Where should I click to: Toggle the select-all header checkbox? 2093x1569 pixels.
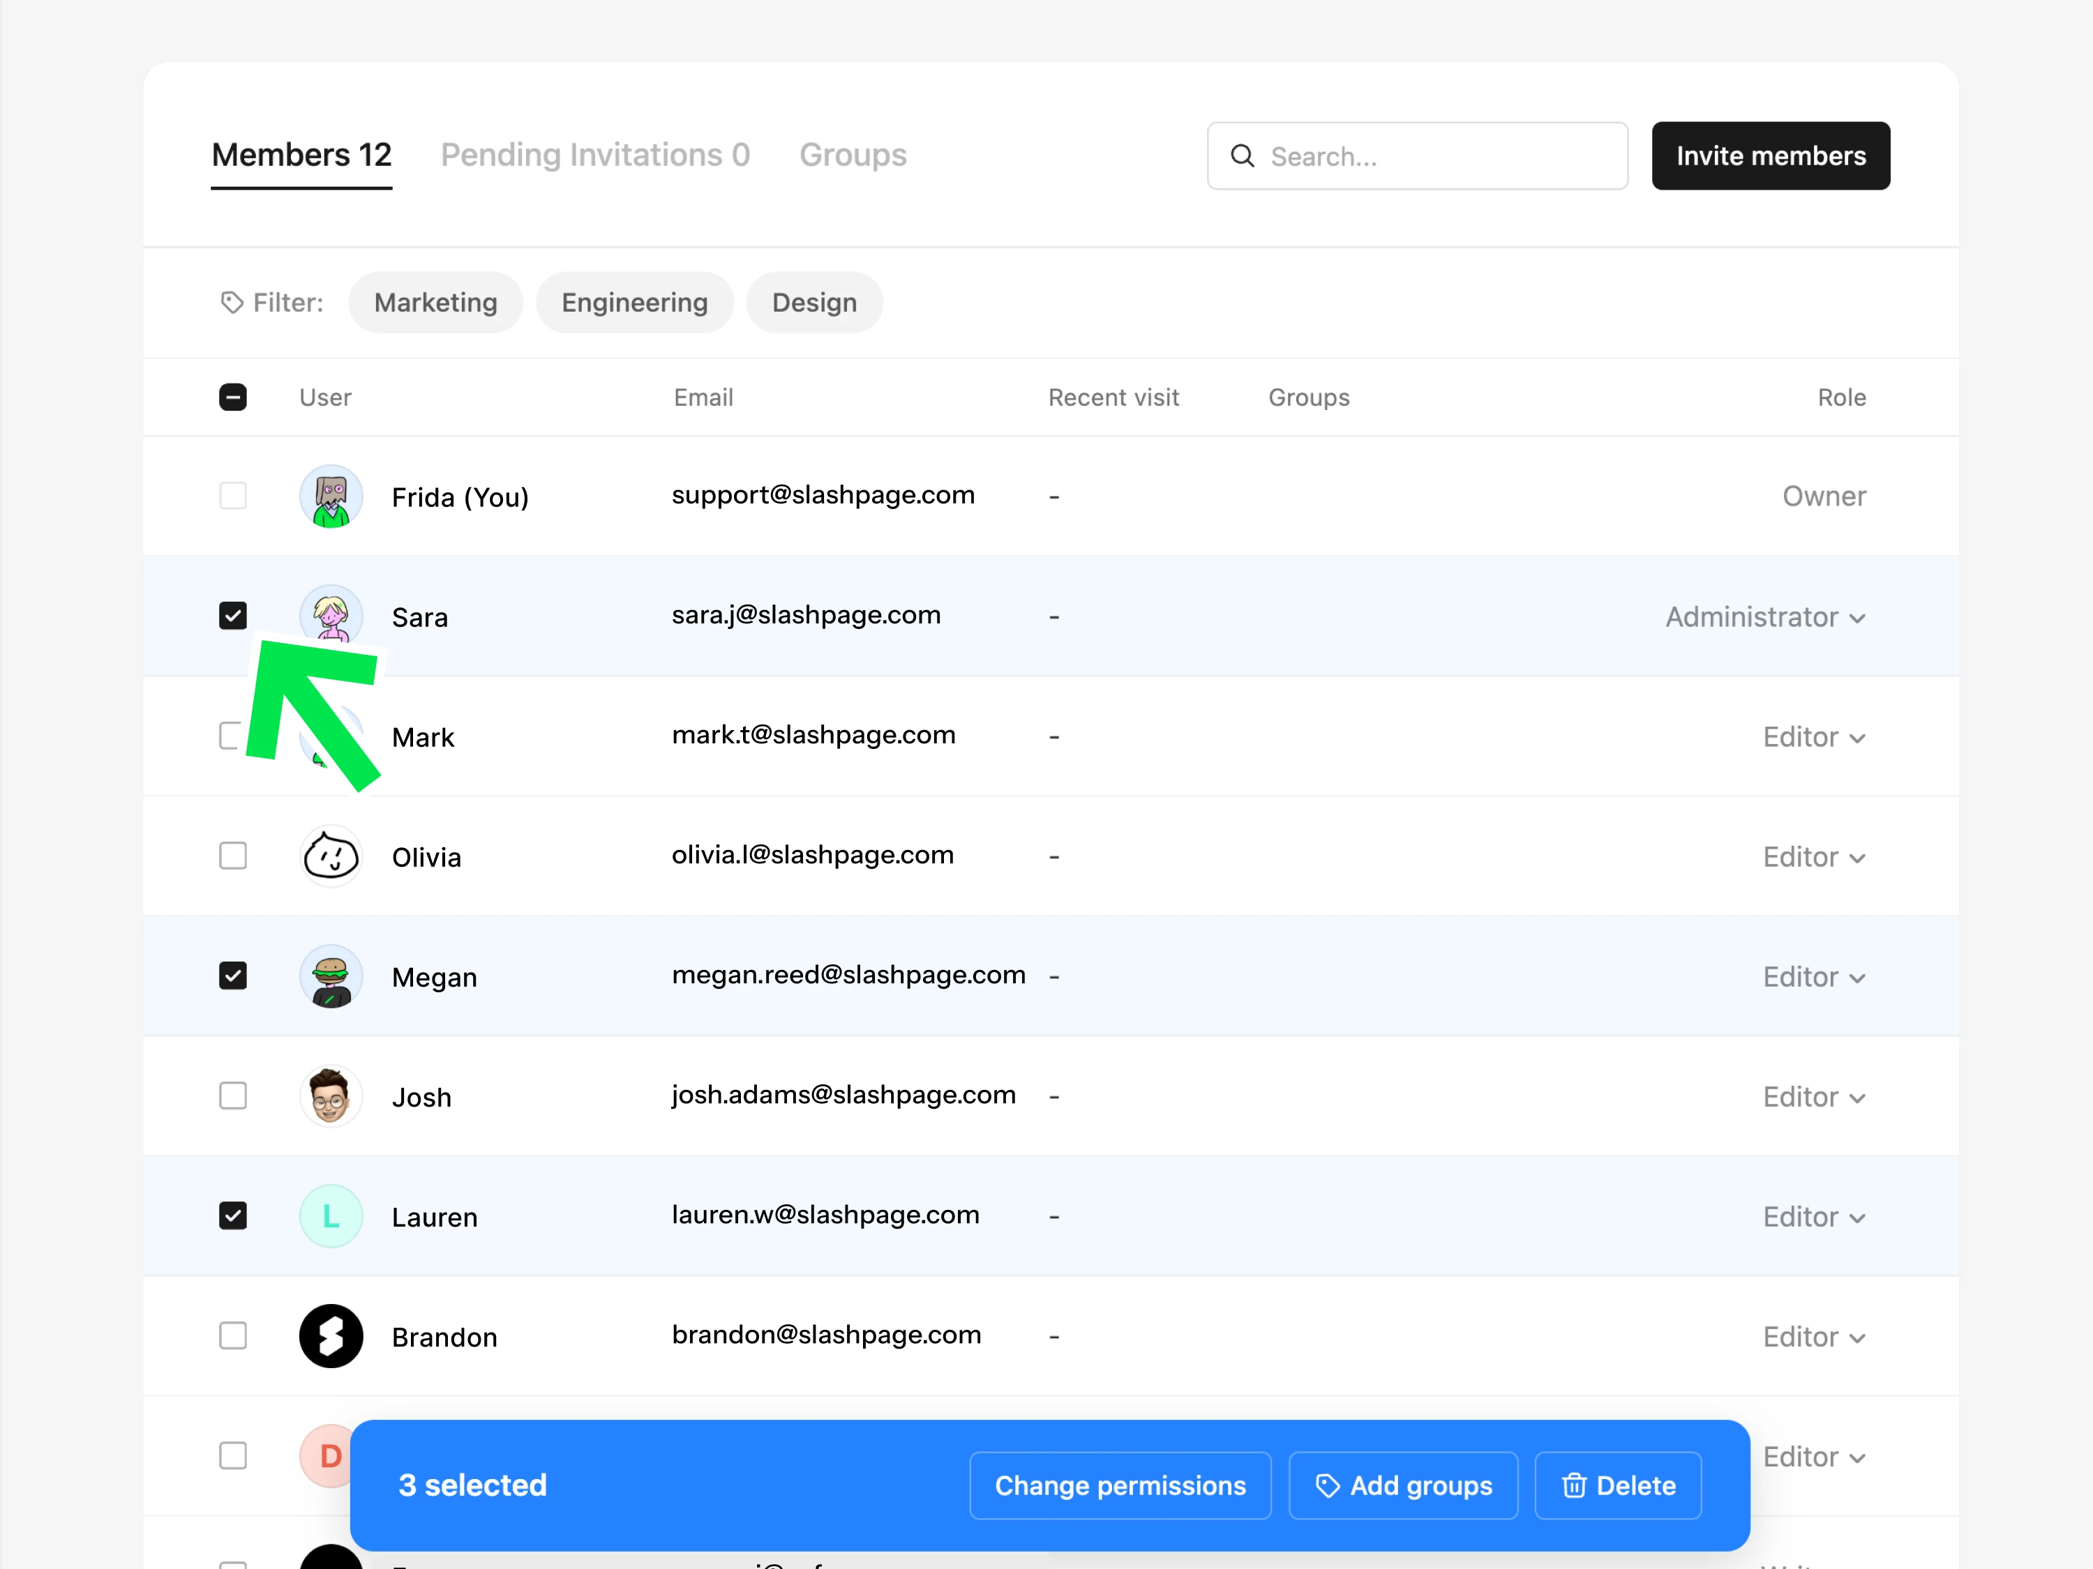pyautogui.click(x=233, y=397)
